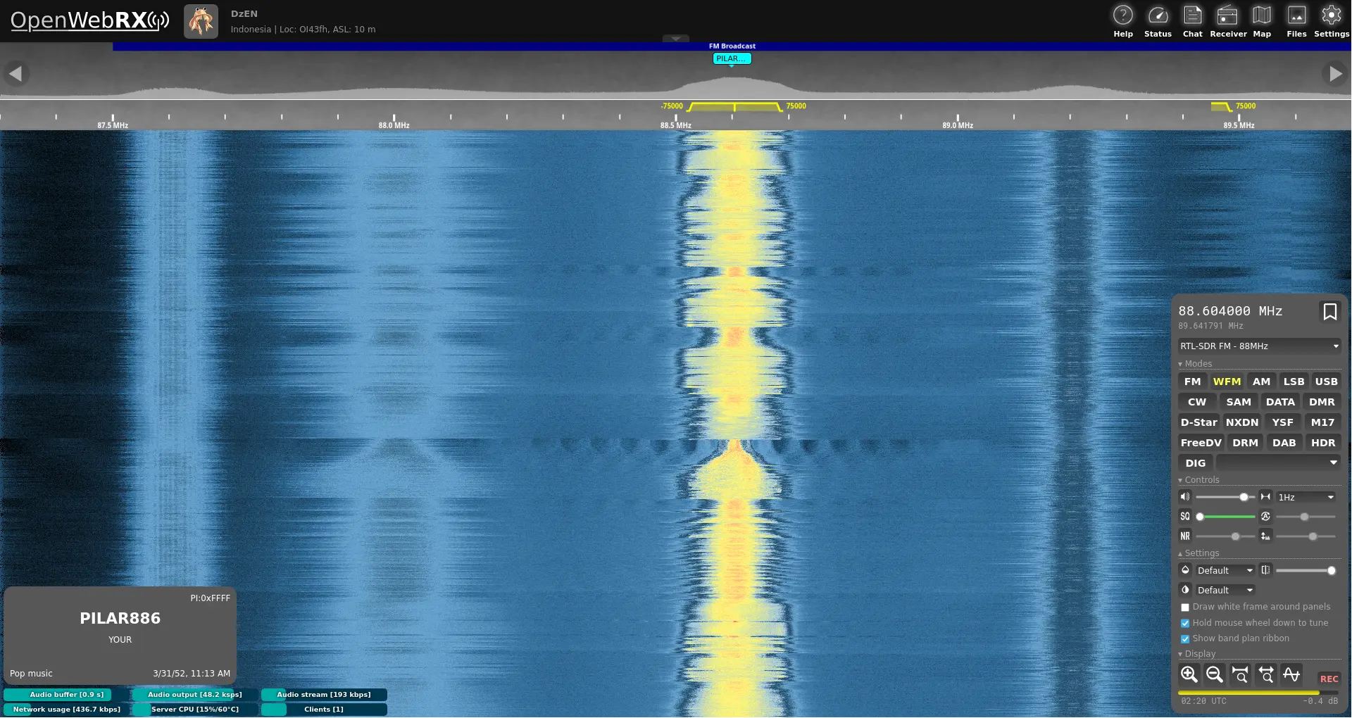Click the continuous waterfall range adjust icon
Image resolution: width=1352 pixels, height=718 pixels.
pos(1265,536)
